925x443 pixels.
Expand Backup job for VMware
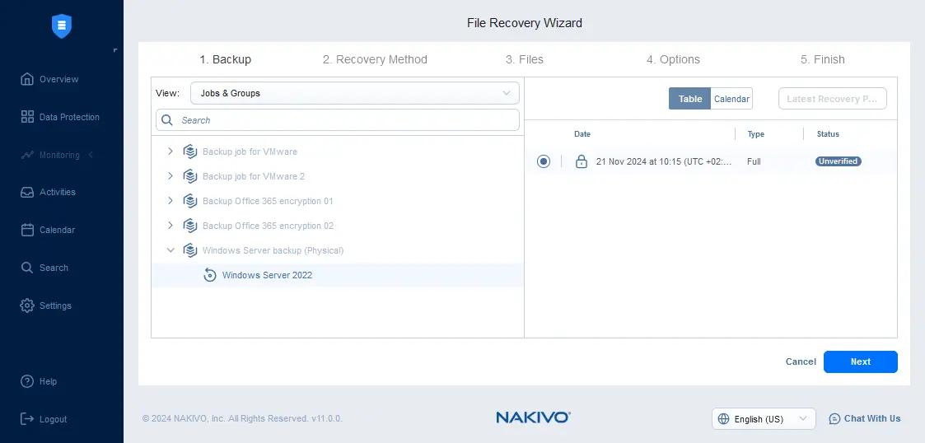pyautogui.click(x=170, y=152)
